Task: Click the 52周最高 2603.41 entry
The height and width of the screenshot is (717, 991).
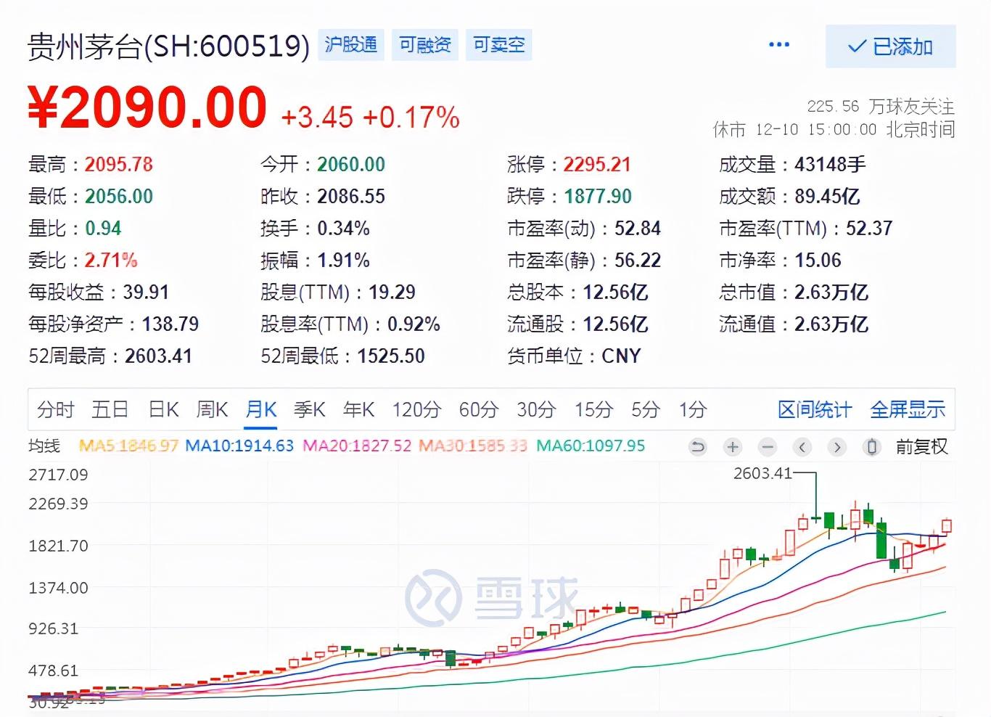Action: point(110,356)
